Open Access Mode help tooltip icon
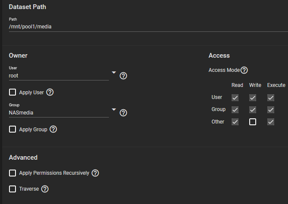The width and height of the screenshot is (288, 204). (244, 70)
